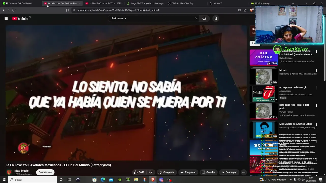Go to the YouTube home logo
This screenshot has width=326, height=183.
pyautogui.click(x=20, y=19)
